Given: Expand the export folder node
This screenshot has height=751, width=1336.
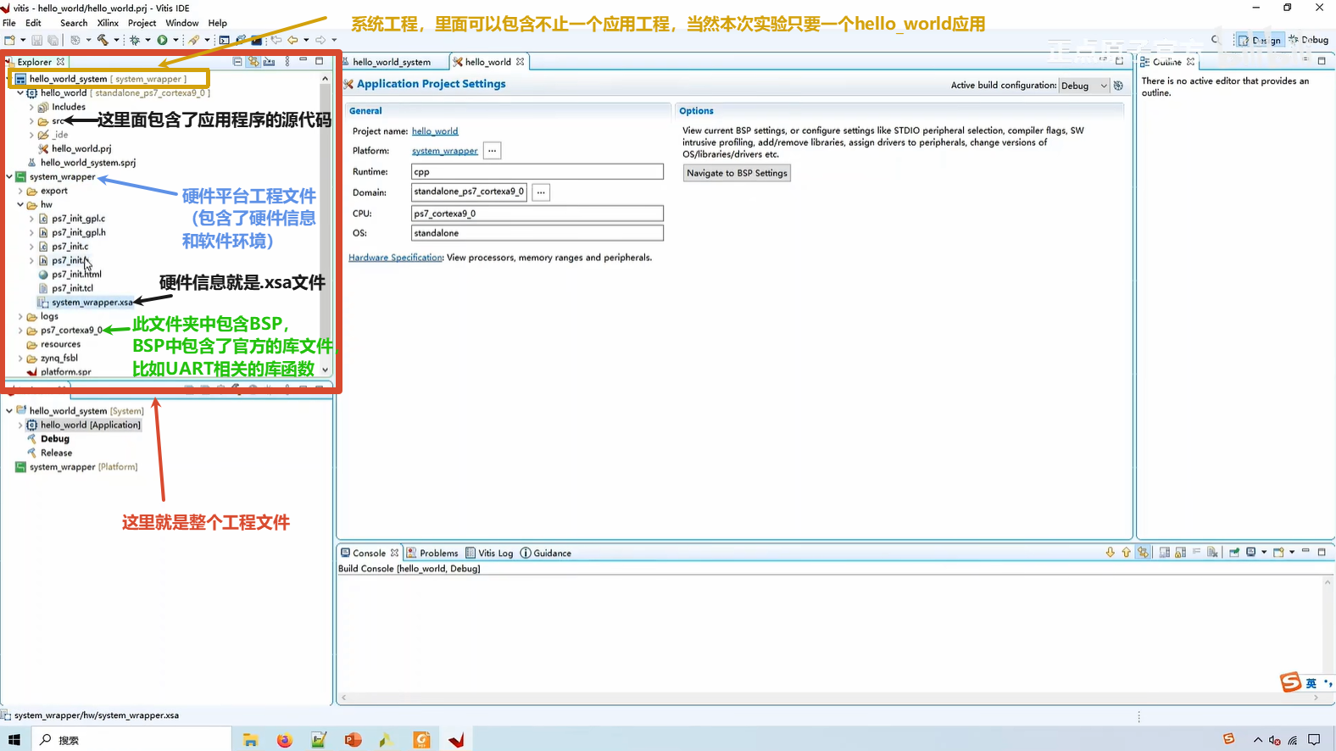Looking at the screenshot, I should pos(20,191).
